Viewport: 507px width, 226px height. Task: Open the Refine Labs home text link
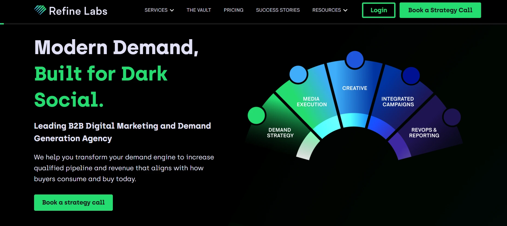pos(78,11)
